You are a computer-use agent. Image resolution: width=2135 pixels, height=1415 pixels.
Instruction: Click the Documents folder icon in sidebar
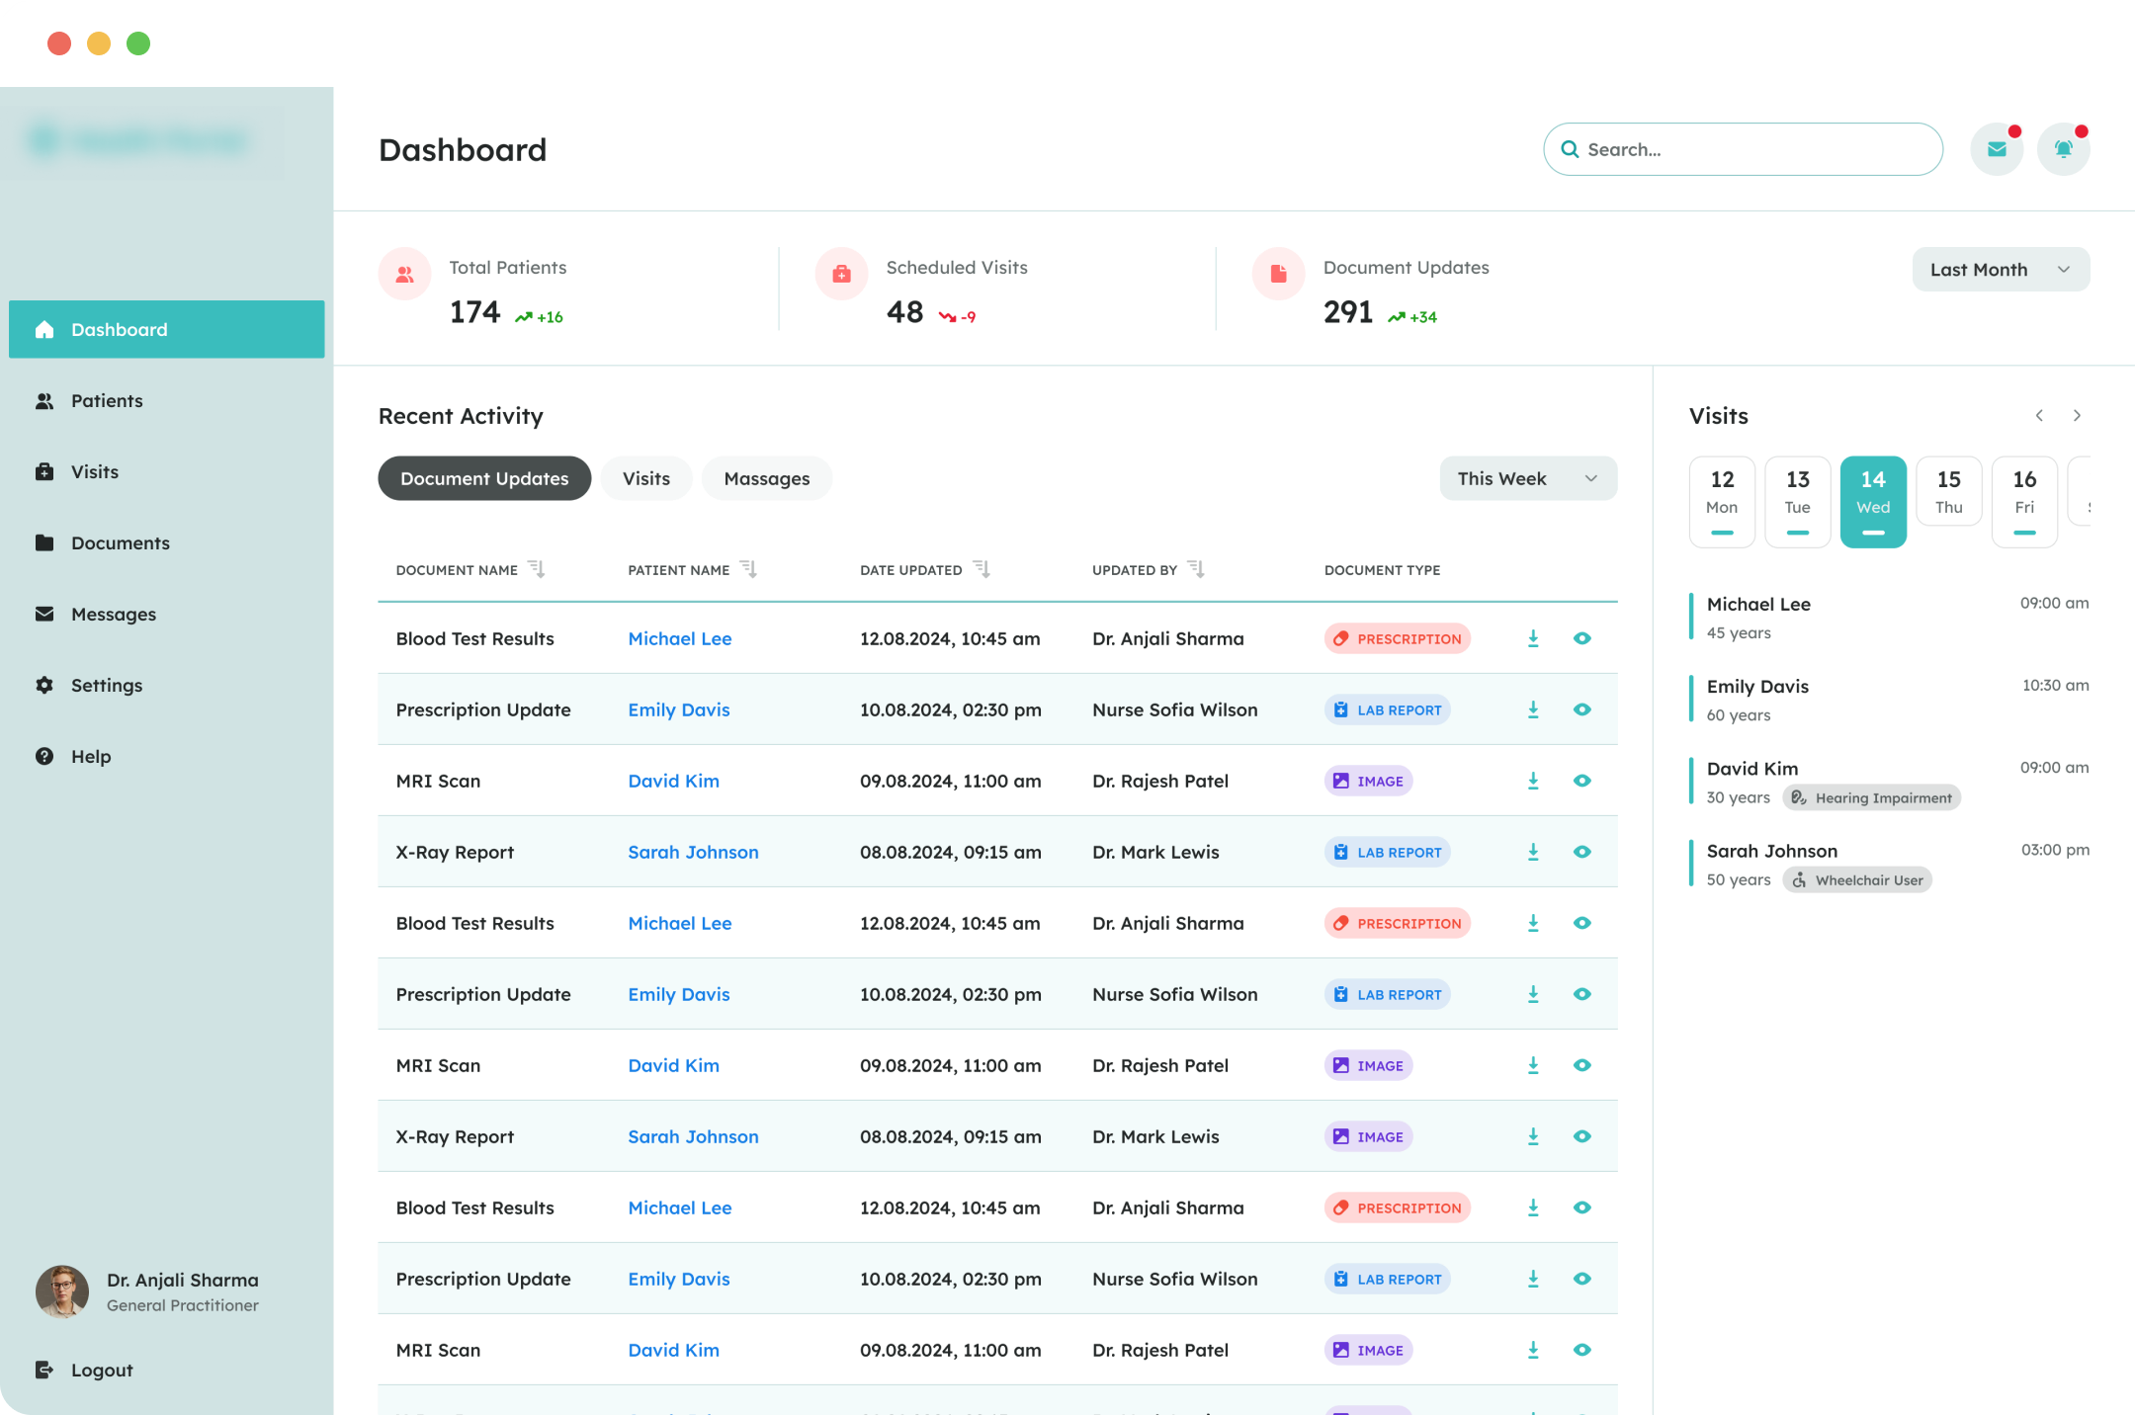click(44, 542)
